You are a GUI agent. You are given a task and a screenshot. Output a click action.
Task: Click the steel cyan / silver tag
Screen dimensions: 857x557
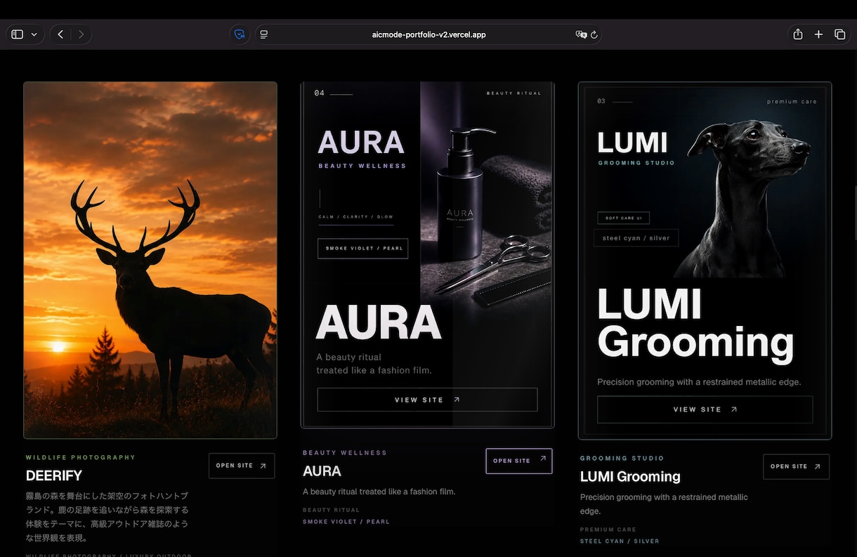[636, 238]
